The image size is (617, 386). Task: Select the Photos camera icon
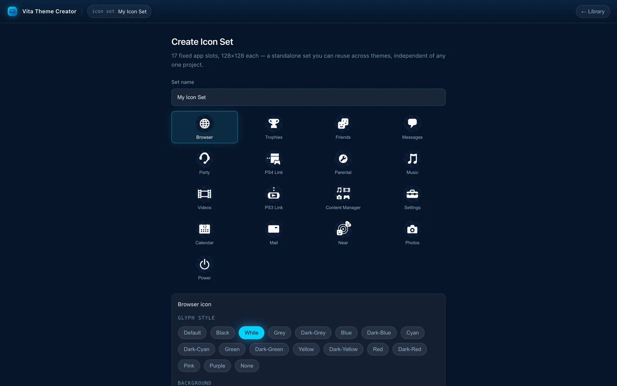(x=412, y=232)
